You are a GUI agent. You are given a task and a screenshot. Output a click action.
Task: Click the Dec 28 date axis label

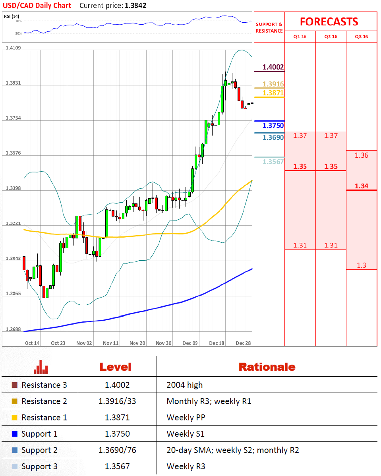point(244,343)
